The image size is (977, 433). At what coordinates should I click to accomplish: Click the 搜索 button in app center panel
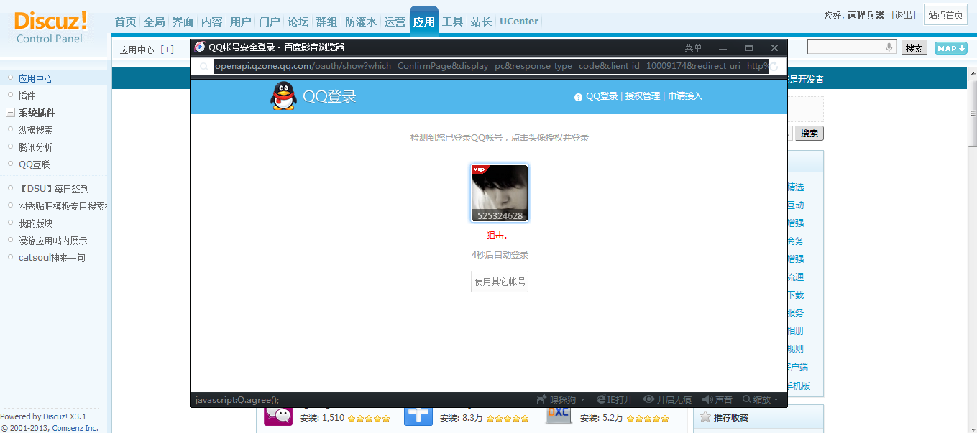click(x=809, y=134)
